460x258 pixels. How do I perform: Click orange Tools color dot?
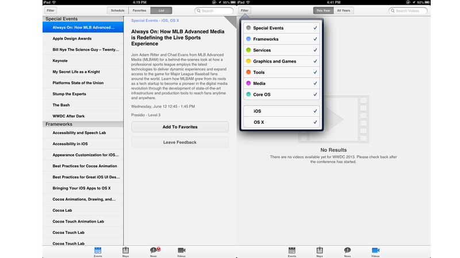248,72
